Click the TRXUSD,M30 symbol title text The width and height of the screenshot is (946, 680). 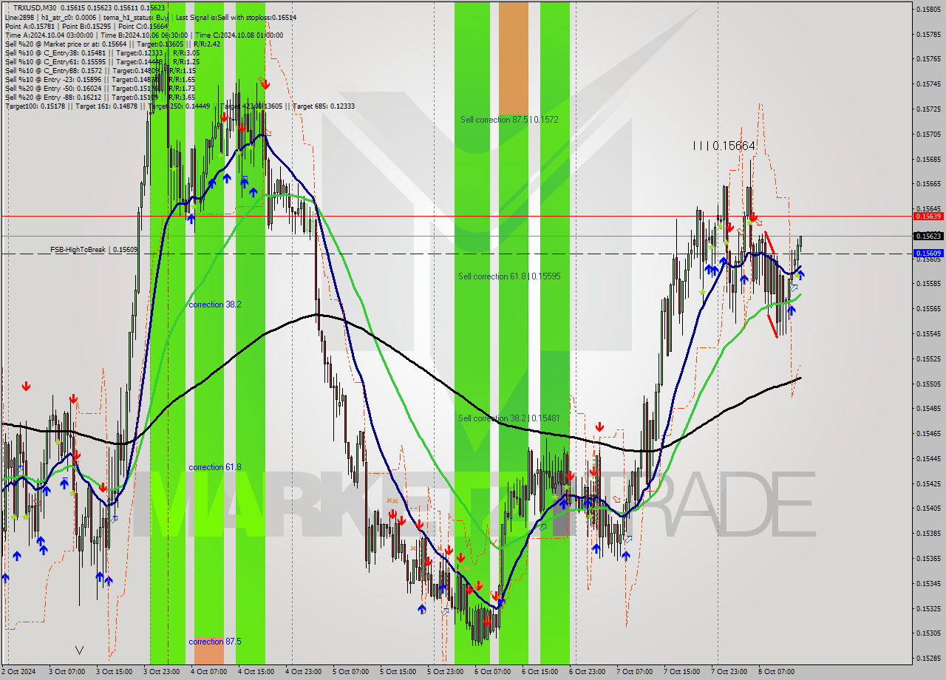[35, 7]
